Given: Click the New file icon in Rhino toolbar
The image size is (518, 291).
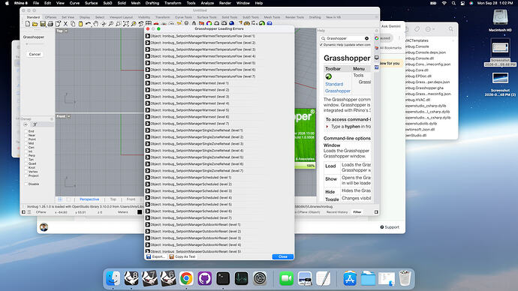Looking at the screenshot, I should click(28, 24).
